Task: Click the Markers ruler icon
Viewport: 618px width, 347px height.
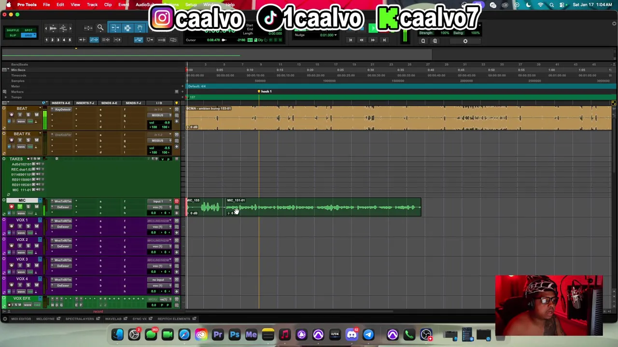Action: click(4, 92)
